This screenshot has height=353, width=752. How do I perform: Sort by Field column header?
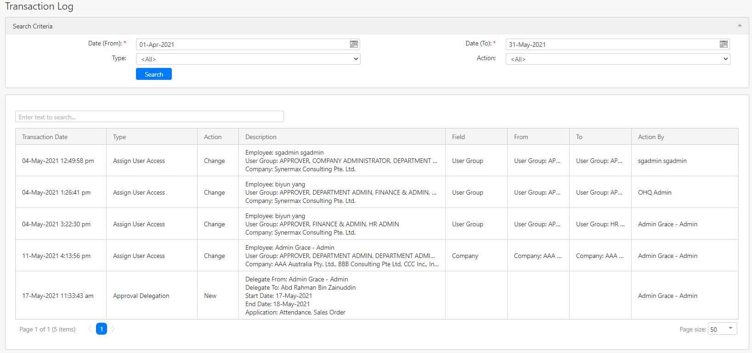pos(476,137)
